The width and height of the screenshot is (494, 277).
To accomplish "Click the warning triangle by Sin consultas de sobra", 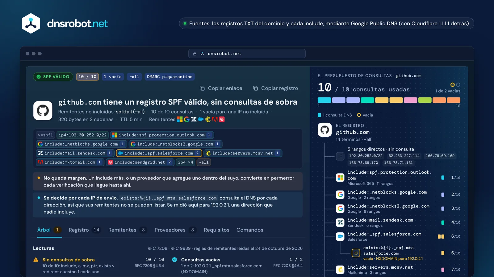I will tap(36, 260).
